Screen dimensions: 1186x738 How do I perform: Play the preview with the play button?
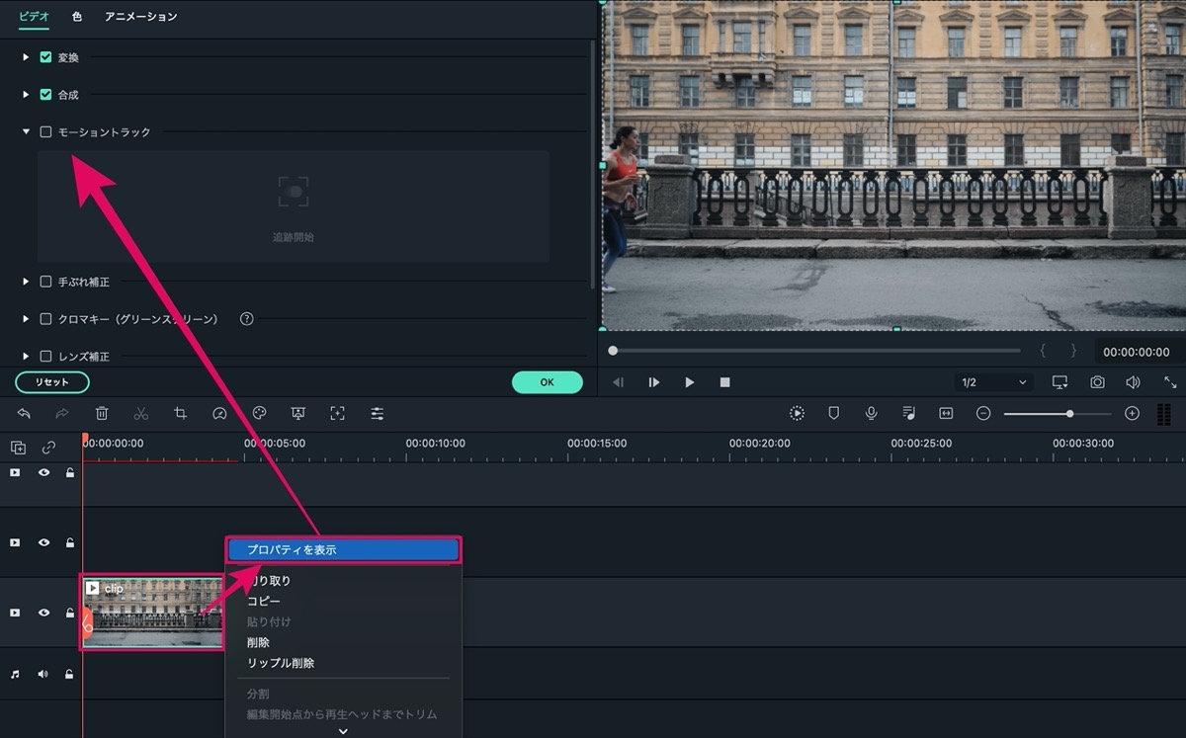[689, 382]
